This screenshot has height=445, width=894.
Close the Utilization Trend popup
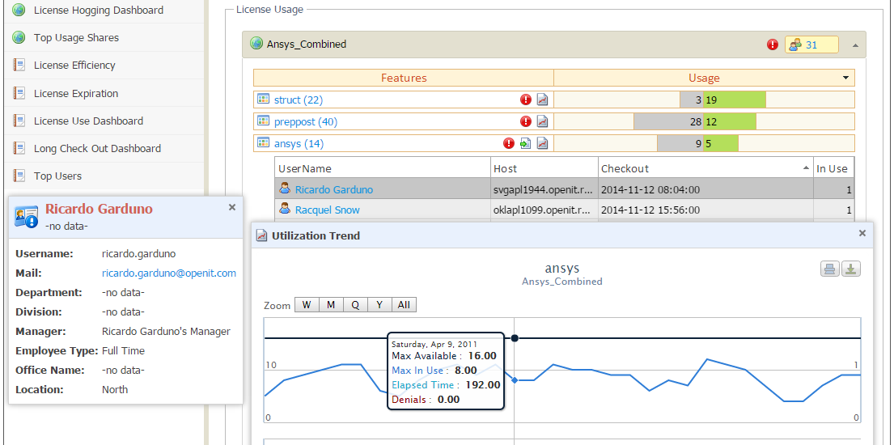862,233
